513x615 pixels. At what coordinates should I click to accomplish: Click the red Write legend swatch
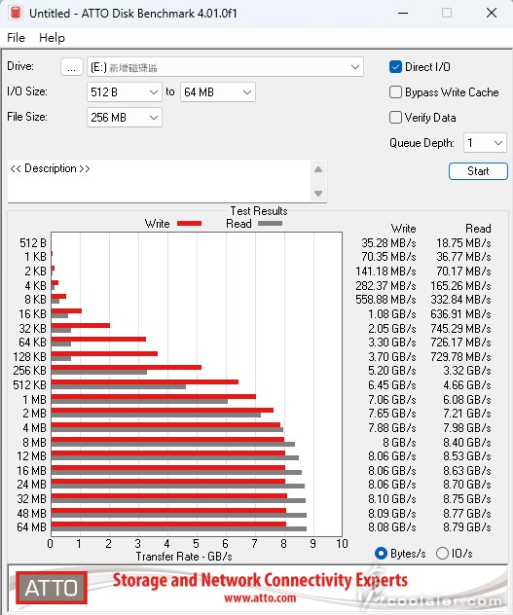(x=189, y=224)
